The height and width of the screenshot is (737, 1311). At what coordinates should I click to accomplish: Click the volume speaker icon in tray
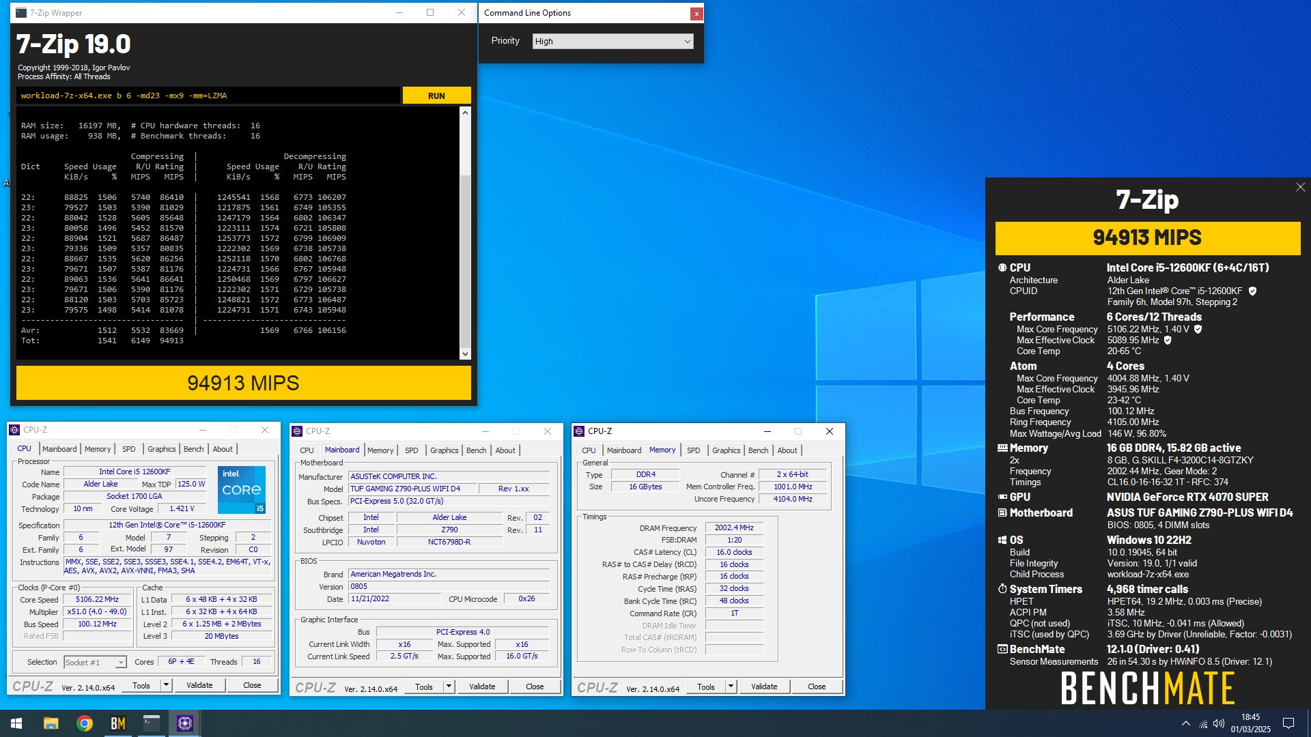(x=1219, y=723)
